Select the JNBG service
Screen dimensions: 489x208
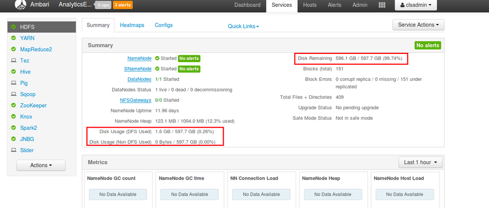click(27, 139)
